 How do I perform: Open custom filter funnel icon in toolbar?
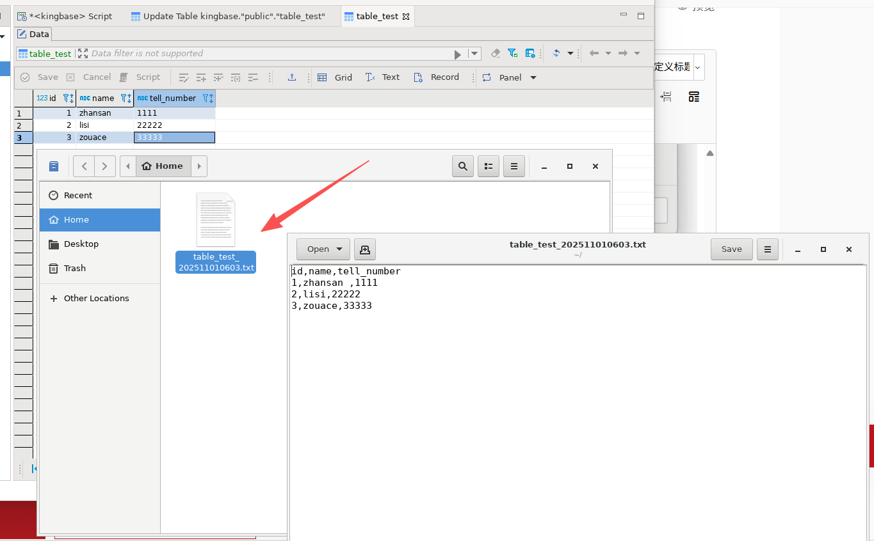(512, 54)
